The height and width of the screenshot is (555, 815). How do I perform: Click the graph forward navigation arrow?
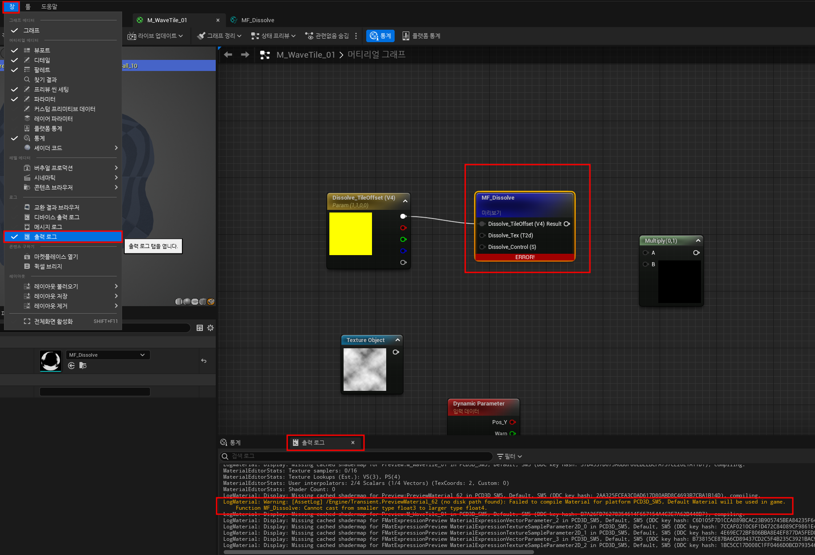pos(245,55)
